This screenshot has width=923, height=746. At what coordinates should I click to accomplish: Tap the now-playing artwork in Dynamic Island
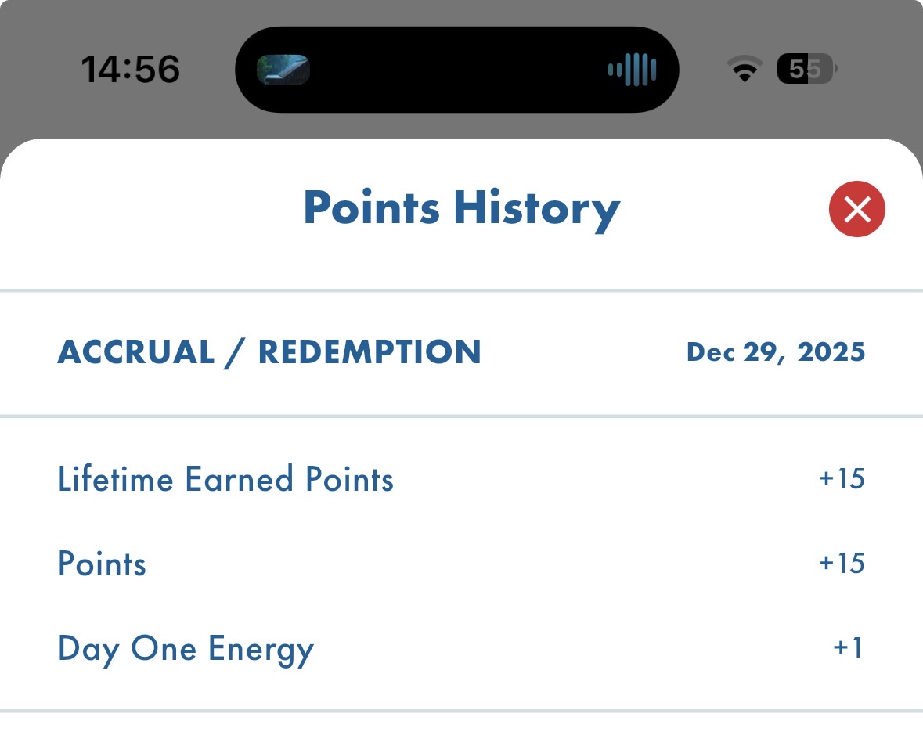pyautogui.click(x=283, y=70)
